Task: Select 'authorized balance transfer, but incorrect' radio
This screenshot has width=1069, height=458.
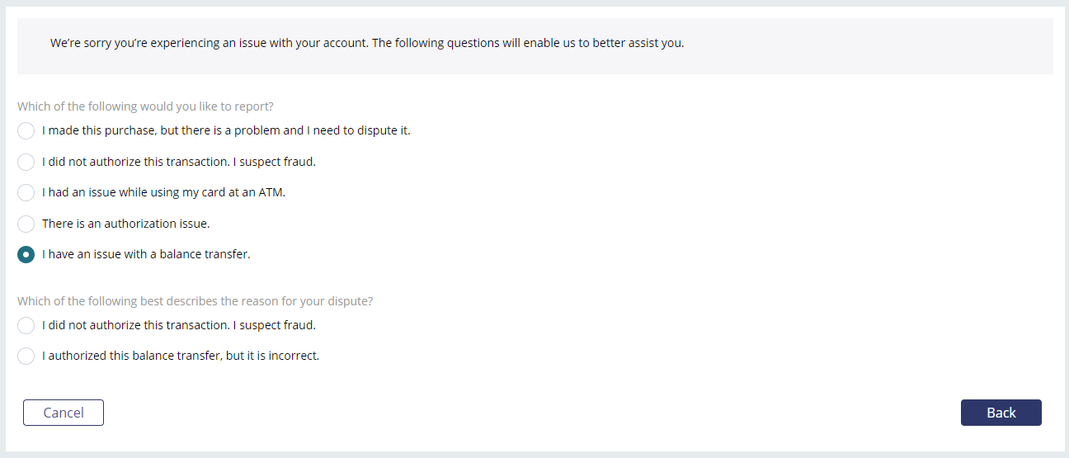Action: click(26, 356)
